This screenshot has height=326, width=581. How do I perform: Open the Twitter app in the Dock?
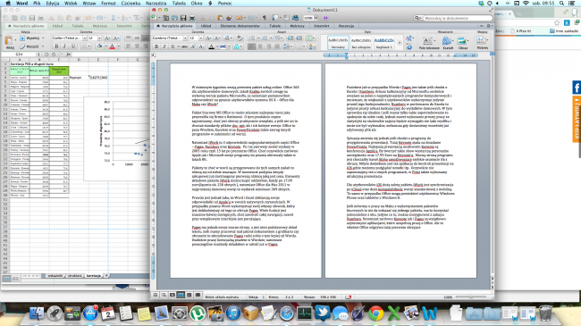tap(322, 313)
